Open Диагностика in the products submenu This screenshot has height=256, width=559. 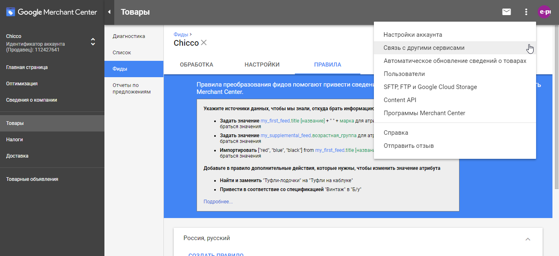click(x=129, y=36)
